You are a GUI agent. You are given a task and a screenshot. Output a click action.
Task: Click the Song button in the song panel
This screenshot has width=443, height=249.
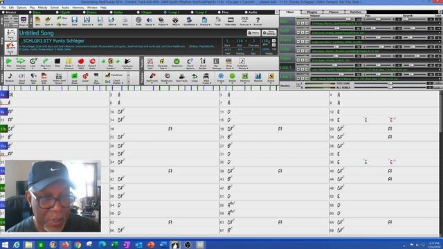[11, 34]
